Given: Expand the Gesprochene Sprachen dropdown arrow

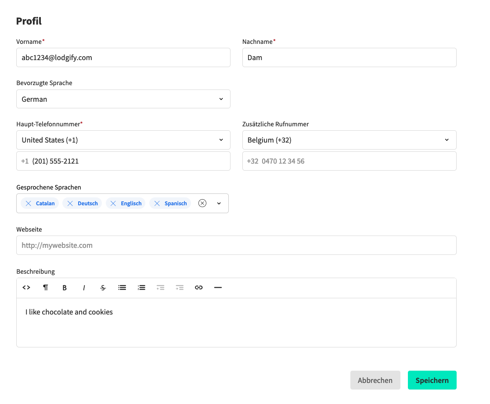Looking at the screenshot, I should (x=219, y=204).
